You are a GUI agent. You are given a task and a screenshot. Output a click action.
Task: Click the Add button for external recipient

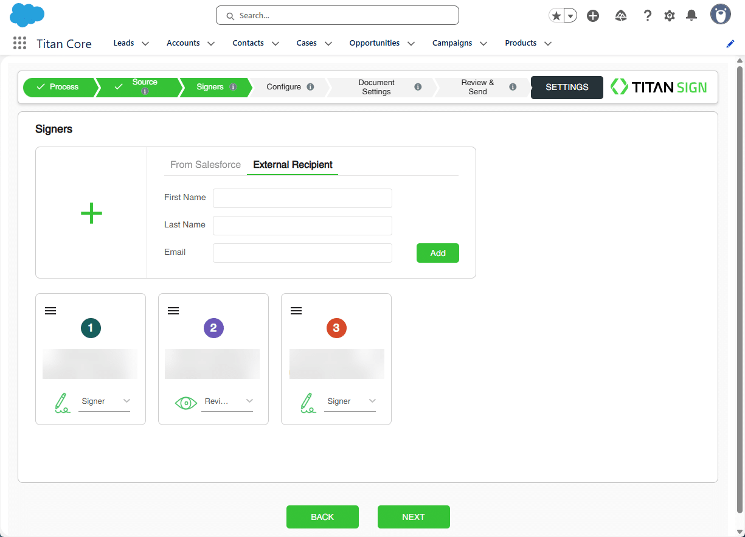437,253
